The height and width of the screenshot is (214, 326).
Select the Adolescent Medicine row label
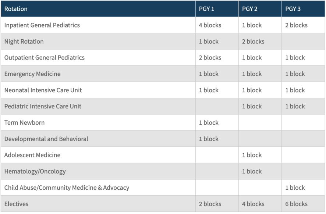pyautogui.click(x=32, y=155)
